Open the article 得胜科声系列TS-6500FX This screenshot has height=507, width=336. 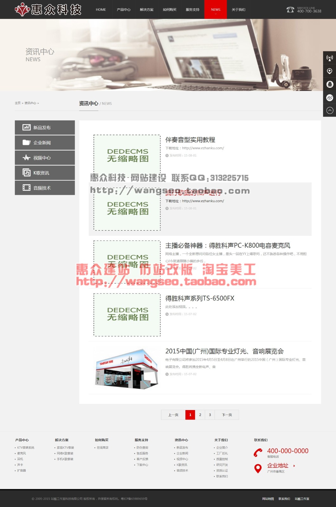tap(200, 298)
